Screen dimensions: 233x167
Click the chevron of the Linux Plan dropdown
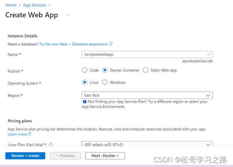pos(208,144)
